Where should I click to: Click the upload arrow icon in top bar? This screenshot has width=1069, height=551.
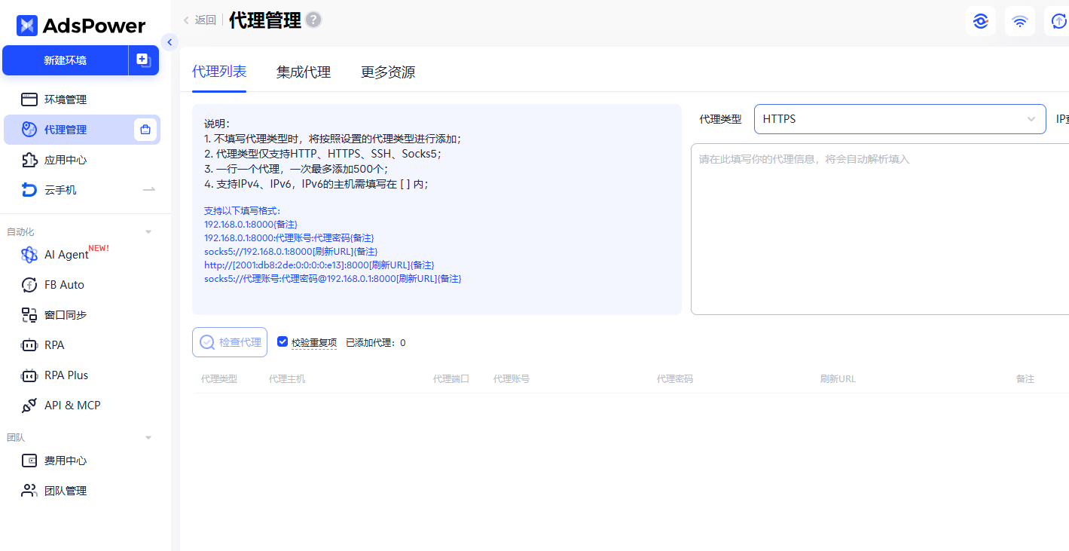pos(1058,21)
